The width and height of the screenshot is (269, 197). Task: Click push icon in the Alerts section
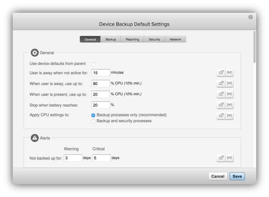click(x=229, y=158)
